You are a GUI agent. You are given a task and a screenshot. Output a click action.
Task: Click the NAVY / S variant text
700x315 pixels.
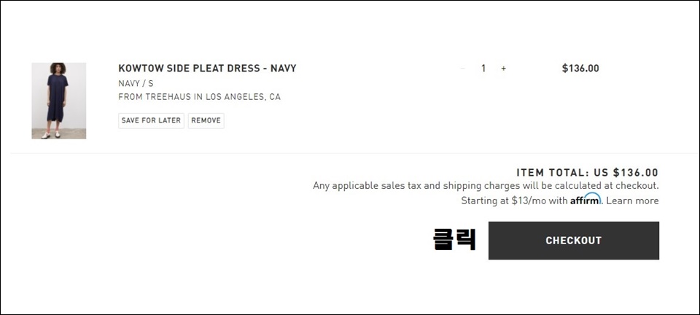pyautogui.click(x=136, y=83)
